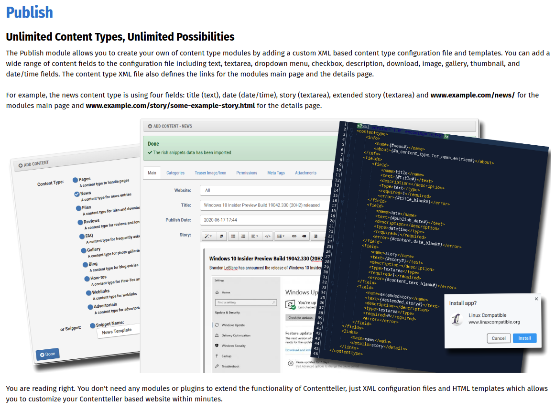This screenshot has height=410, width=555.
Task: Toggle numbered list in Story editor
Action: 243,236
